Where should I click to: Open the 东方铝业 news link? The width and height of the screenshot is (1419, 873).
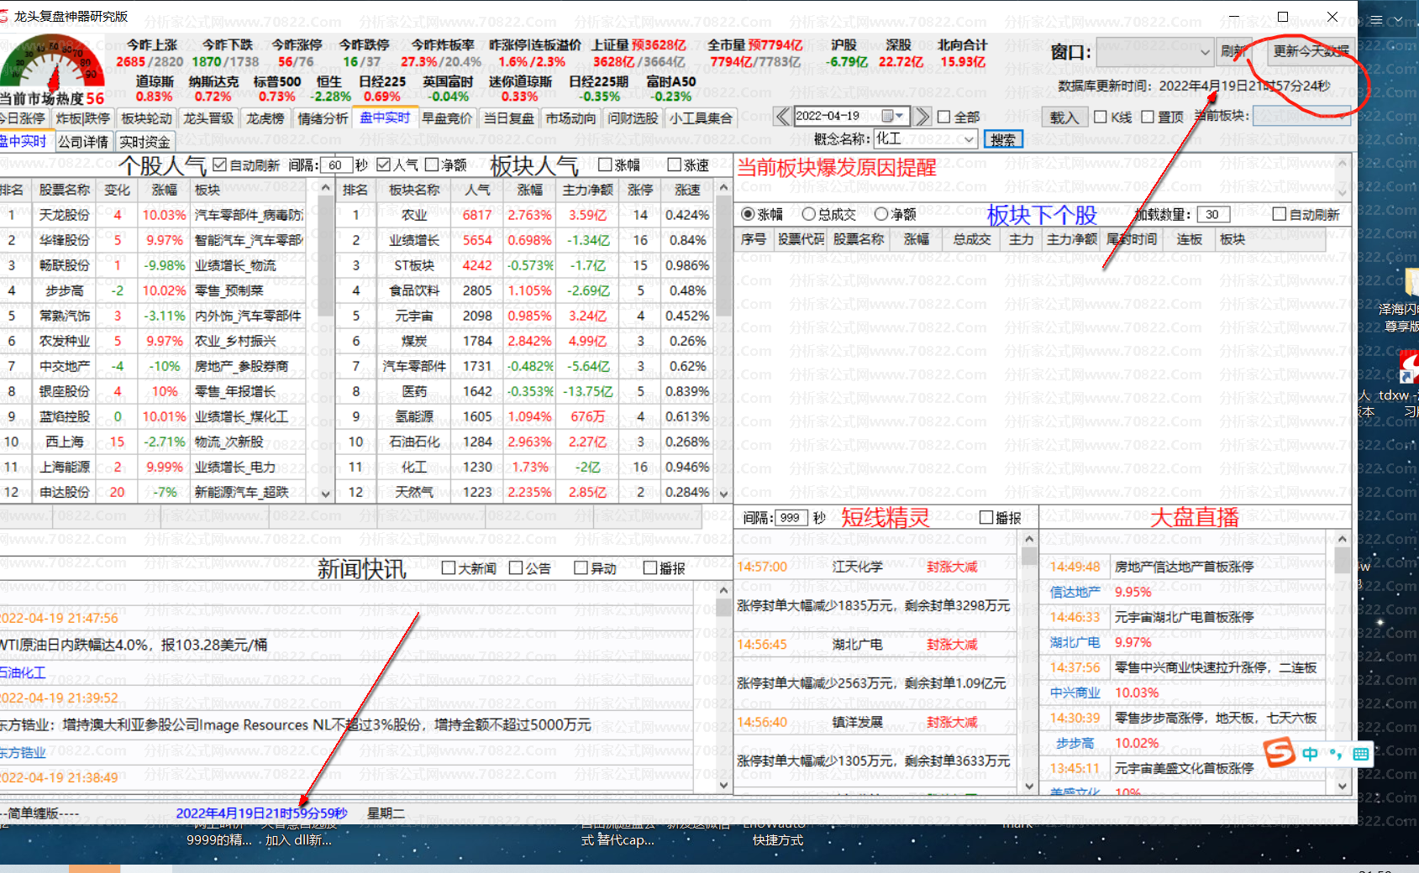click(x=23, y=752)
